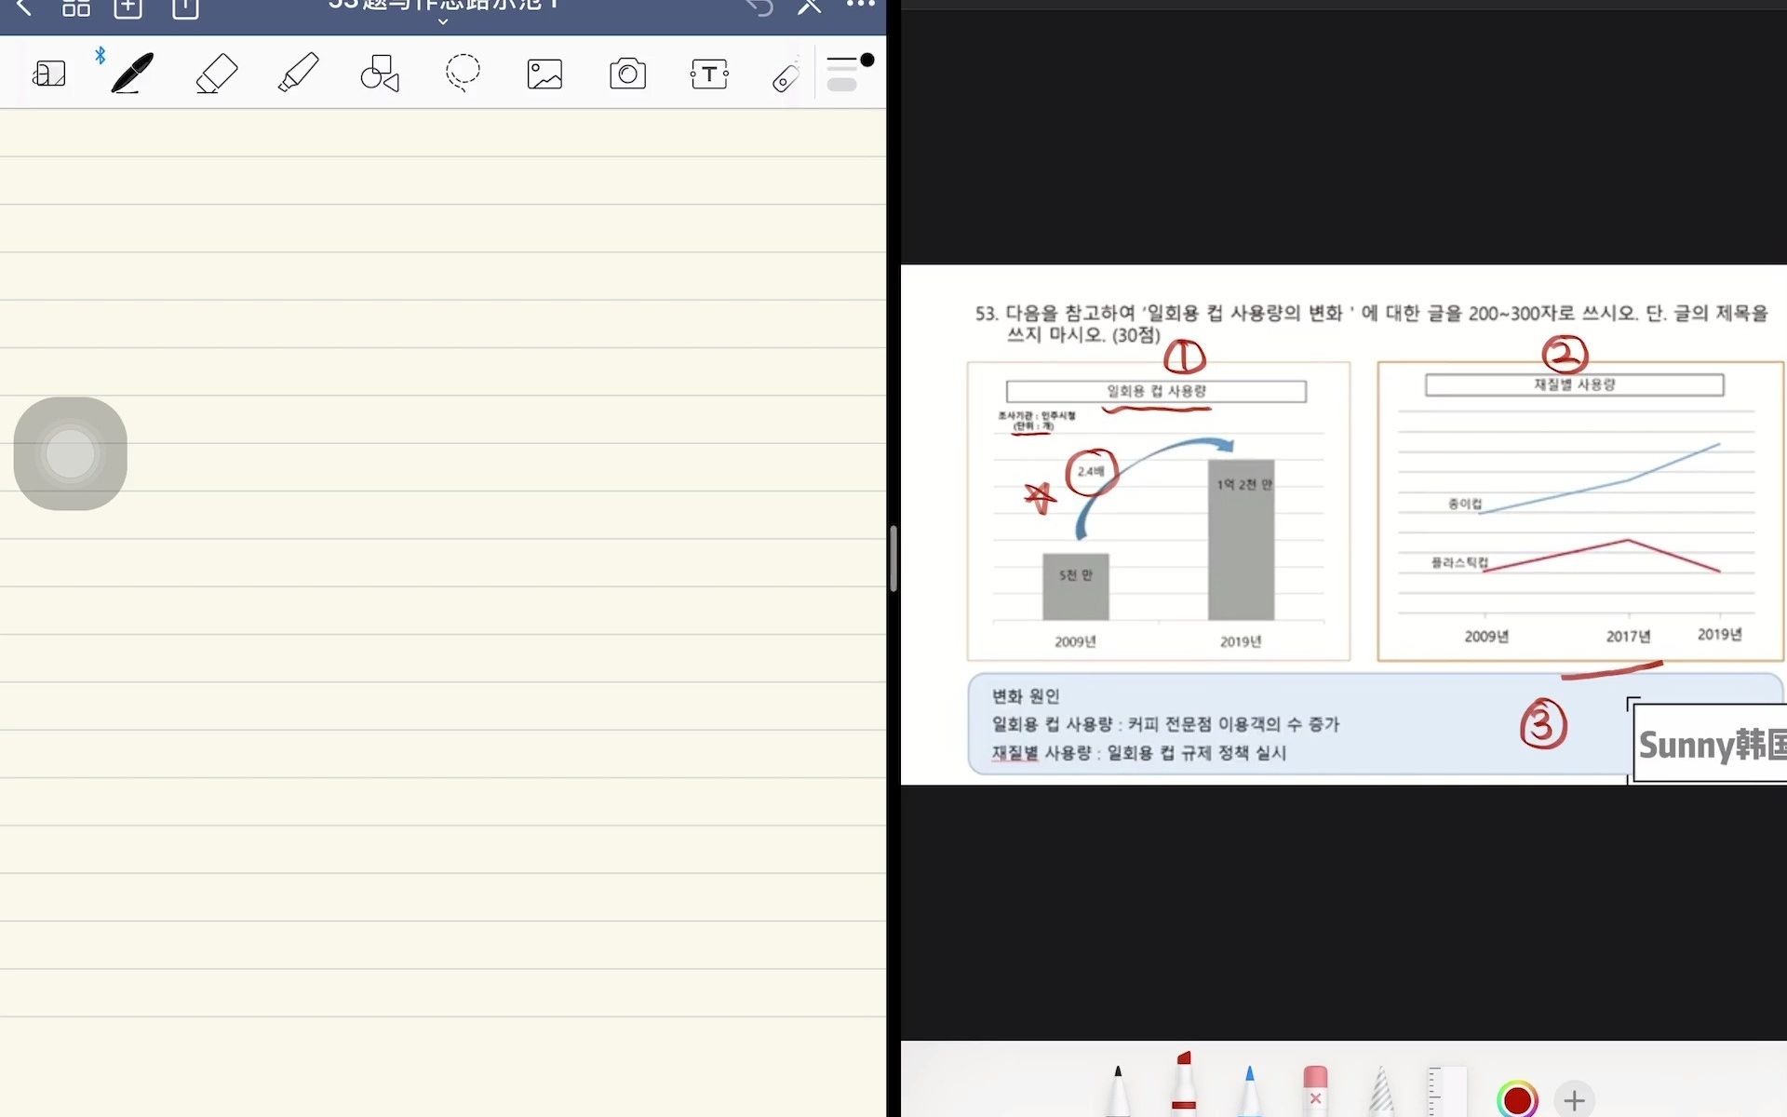Select the ruler in Markup toolbar

[1447, 1091]
